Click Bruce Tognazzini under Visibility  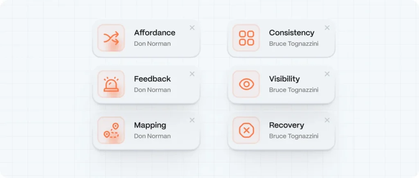pyautogui.click(x=293, y=90)
